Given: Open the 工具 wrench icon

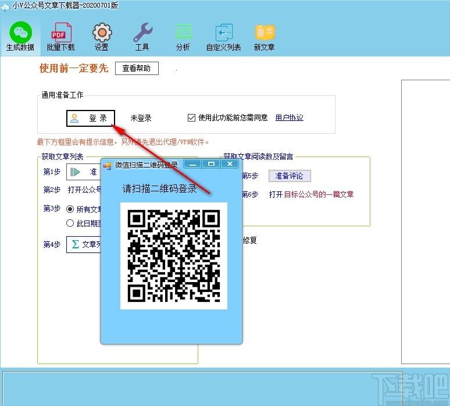Looking at the screenshot, I should click(x=142, y=37).
